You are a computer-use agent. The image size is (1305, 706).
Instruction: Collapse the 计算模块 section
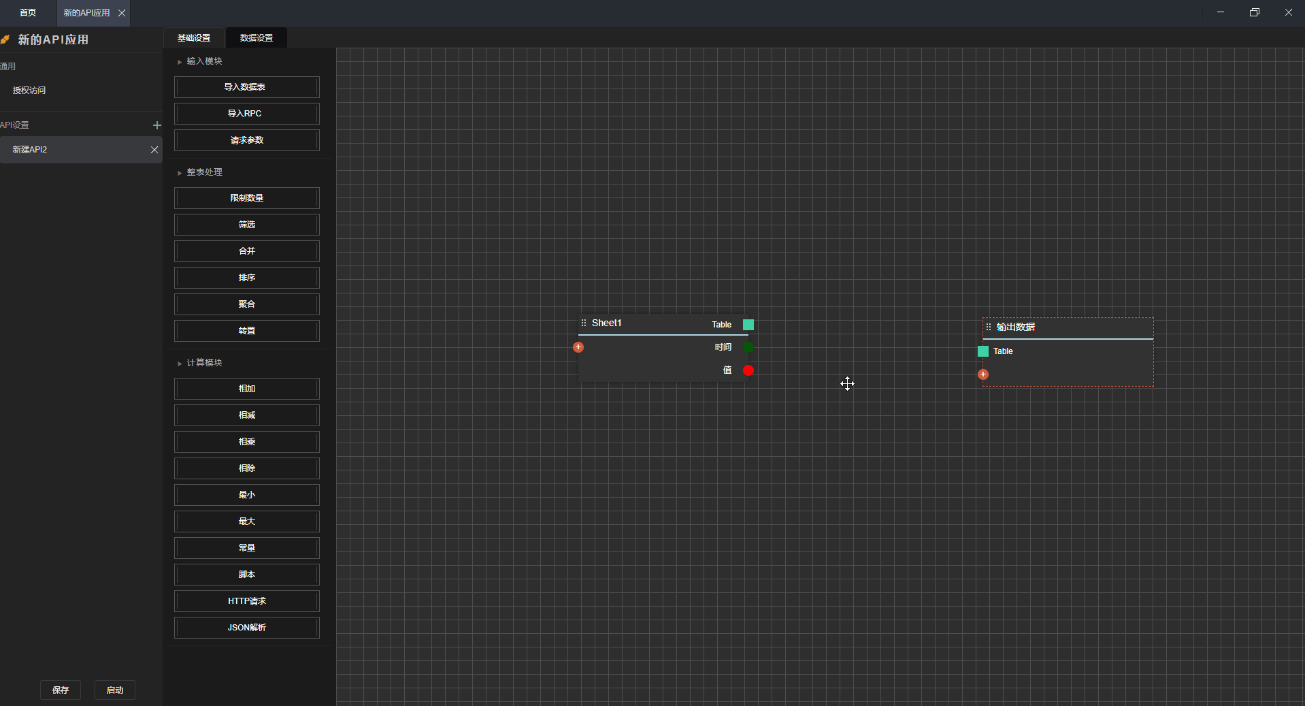[x=180, y=364]
